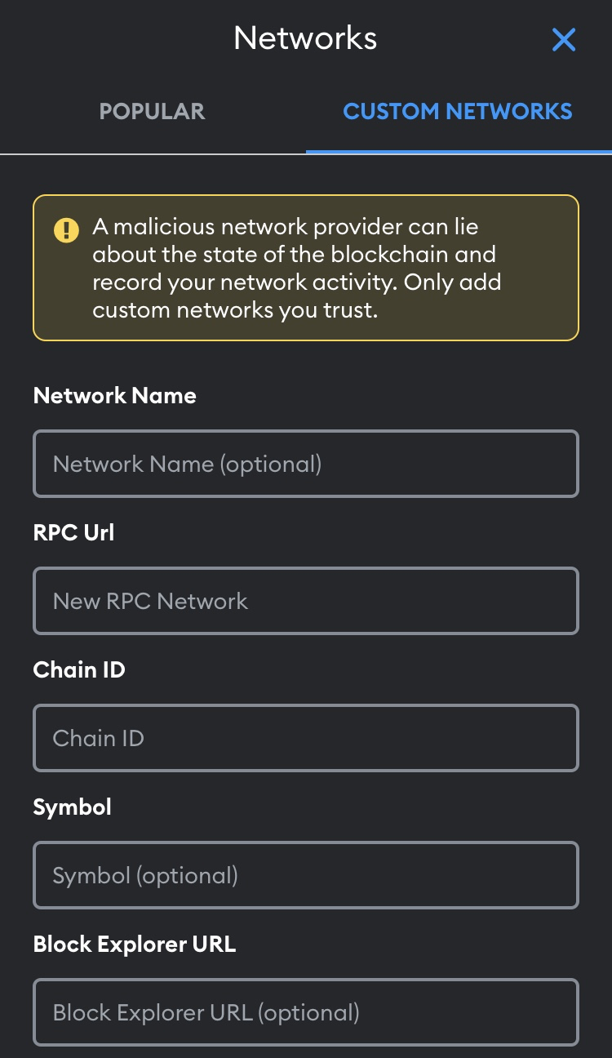Click the bold Symbol label
The width and height of the screenshot is (612, 1058).
coord(72,807)
